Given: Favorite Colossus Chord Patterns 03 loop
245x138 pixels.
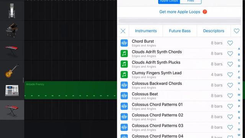Looking at the screenshot, I should (230, 127).
